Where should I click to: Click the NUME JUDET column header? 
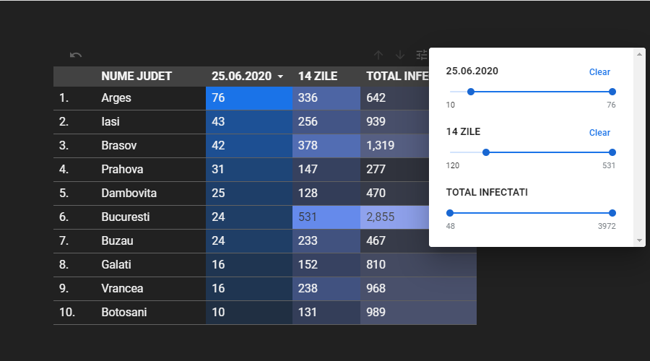pyautogui.click(x=136, y=77)
